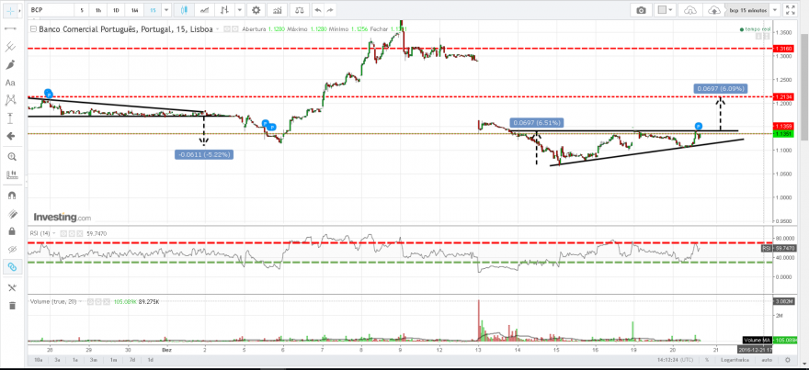
Task: Switch to bar chart style
Action: pyautogui.click(x=225, y=10)
